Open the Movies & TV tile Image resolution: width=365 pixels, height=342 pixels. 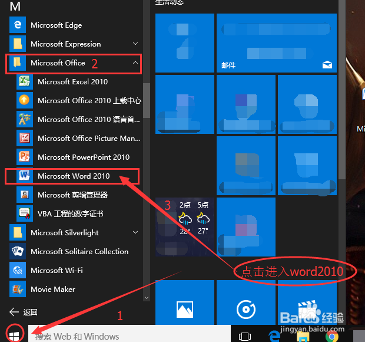coord(307,302)
